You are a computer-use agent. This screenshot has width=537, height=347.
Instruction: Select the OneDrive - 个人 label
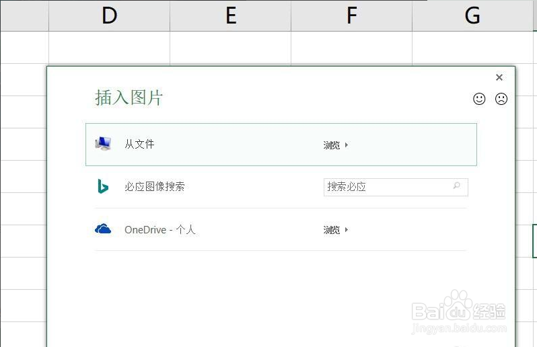(x=159, y=230)
